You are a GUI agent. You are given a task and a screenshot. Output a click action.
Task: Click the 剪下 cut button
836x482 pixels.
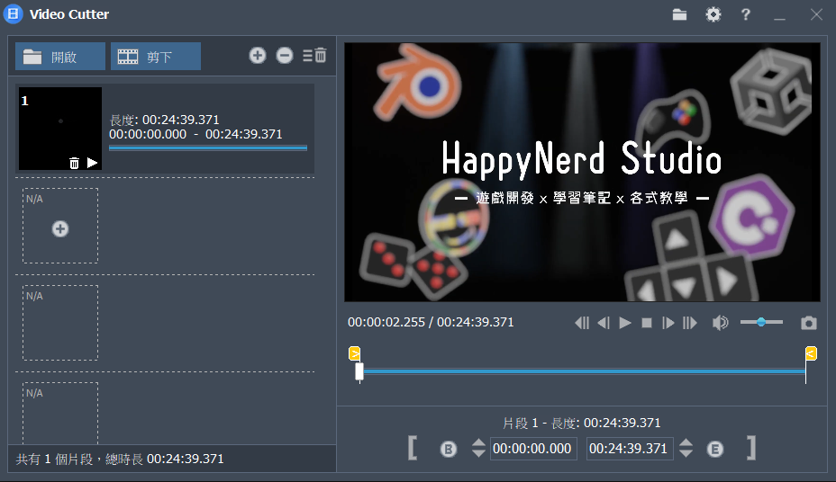coord(155,57)
